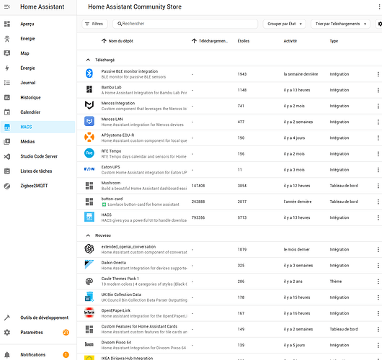Open row menu for Meross LAN

pyautogui.click(x=378, y=122)
